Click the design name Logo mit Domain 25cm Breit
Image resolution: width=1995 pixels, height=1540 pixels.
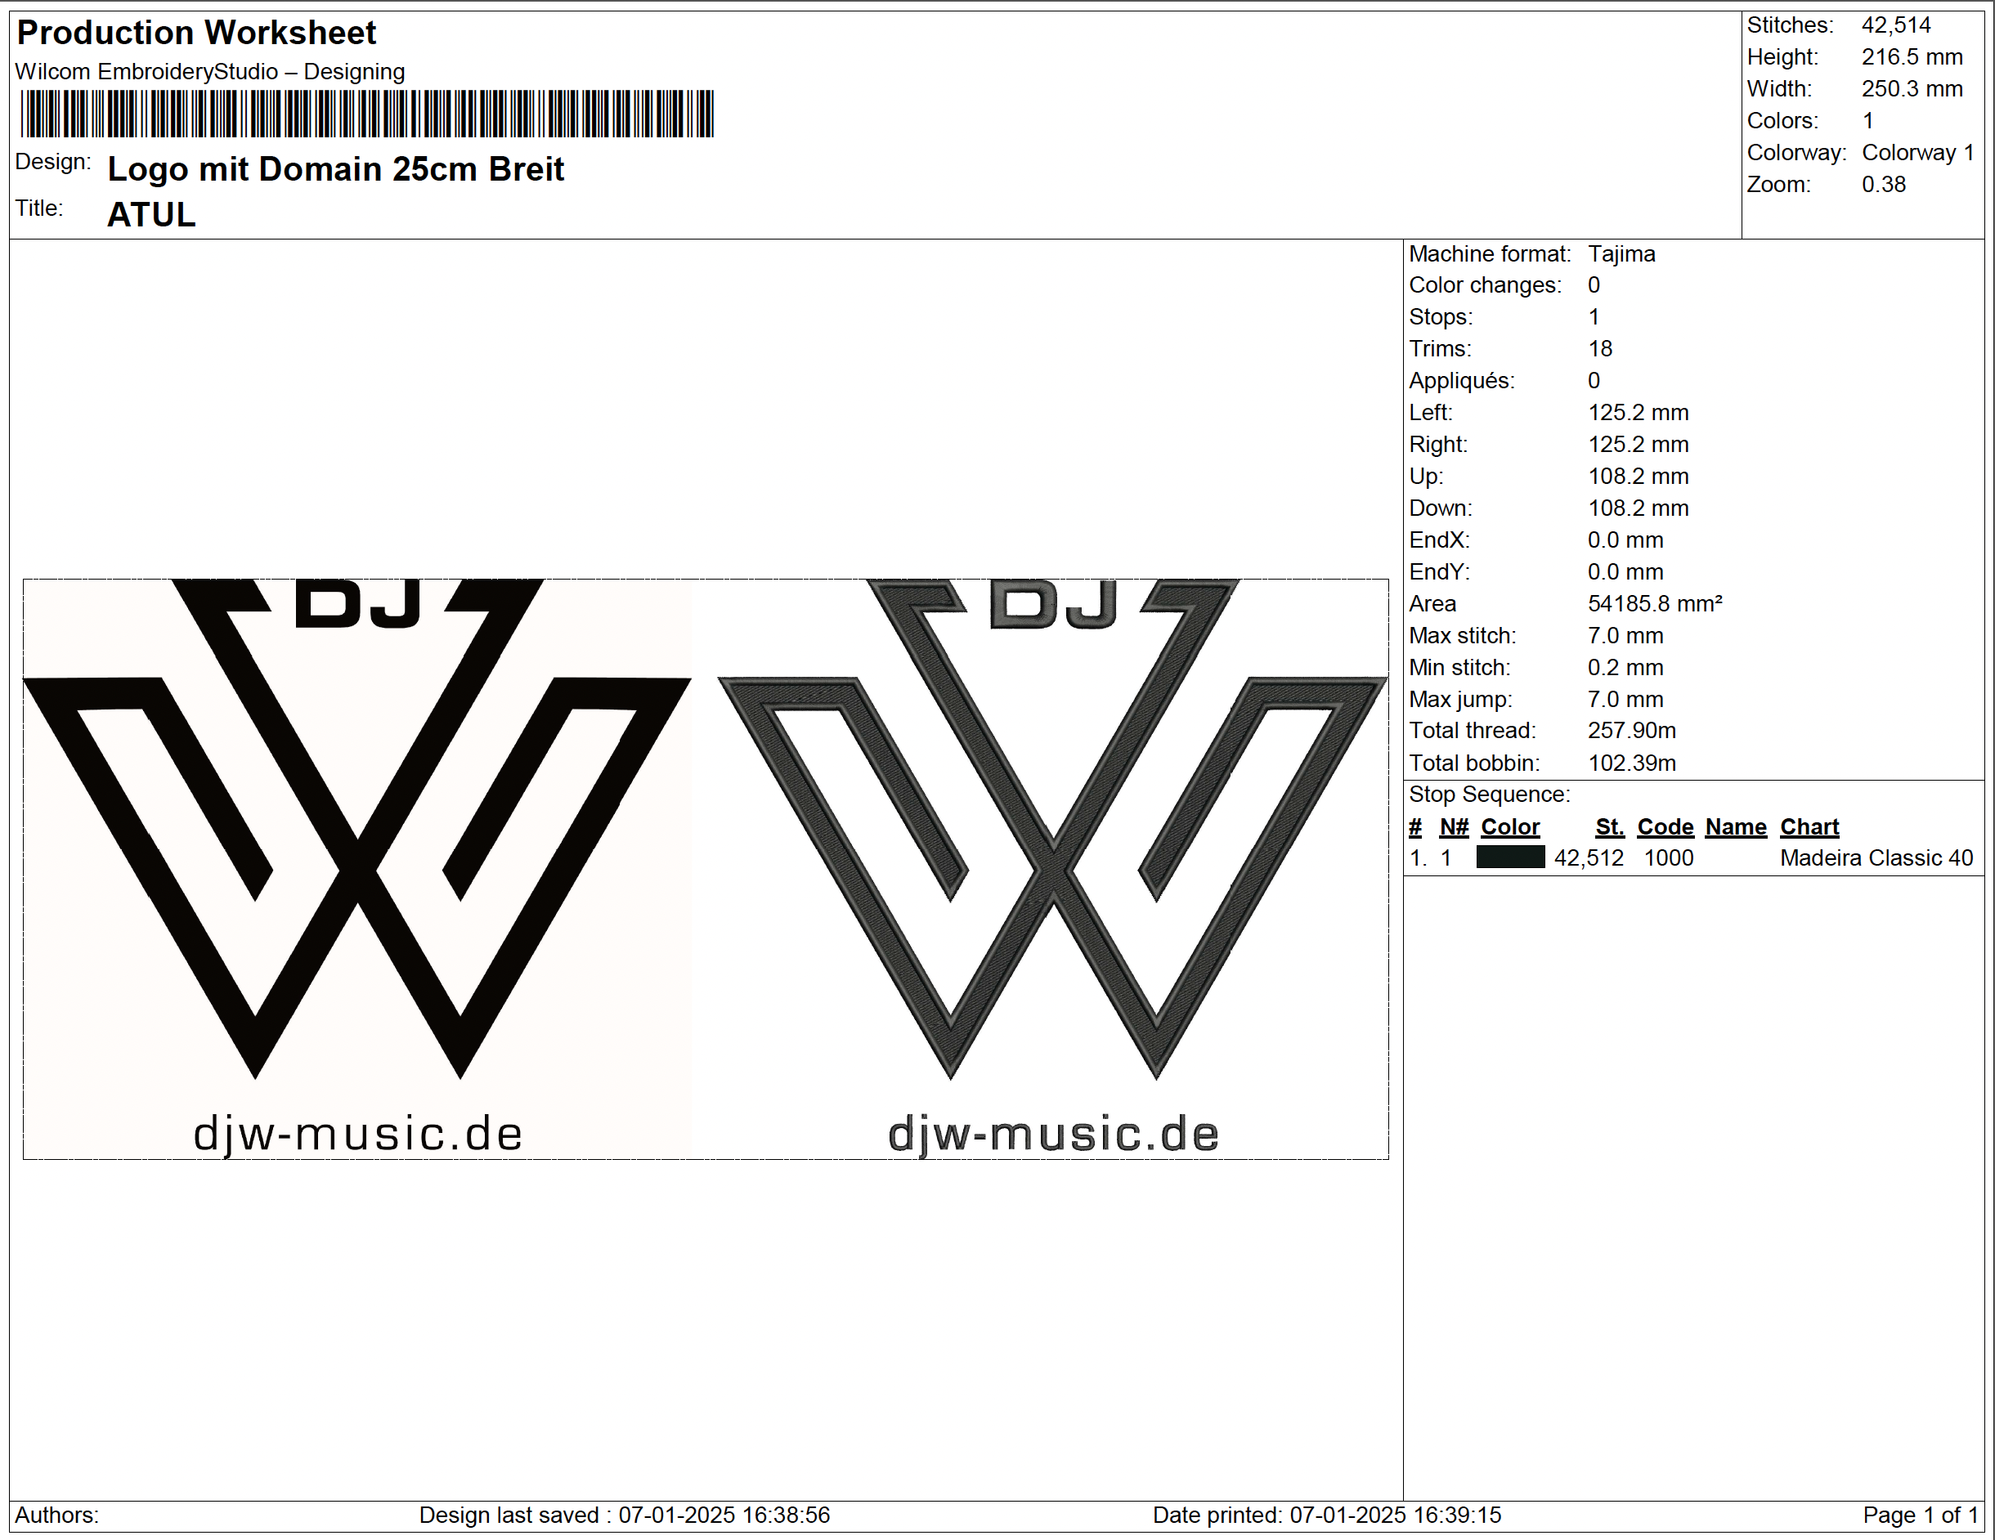(x=335, y=170)
